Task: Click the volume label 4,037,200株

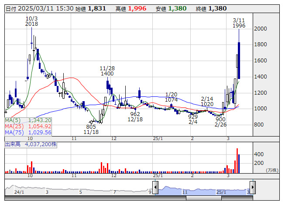Action: pyautogui.click(x=41, y=144)
